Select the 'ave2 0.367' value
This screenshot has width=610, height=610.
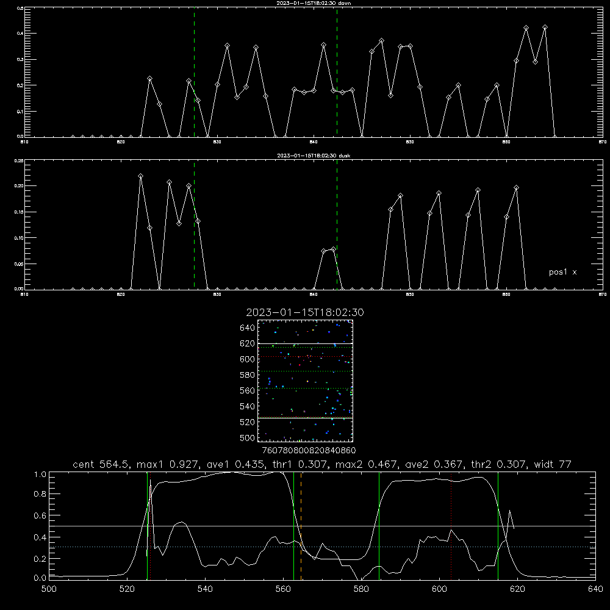pos(434,464)
